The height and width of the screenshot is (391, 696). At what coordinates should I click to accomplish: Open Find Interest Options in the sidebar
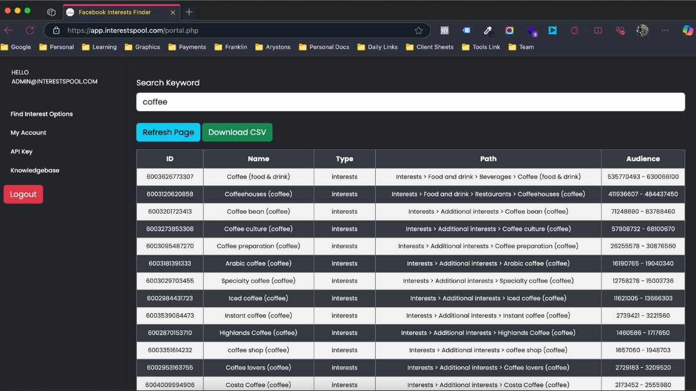42,114
